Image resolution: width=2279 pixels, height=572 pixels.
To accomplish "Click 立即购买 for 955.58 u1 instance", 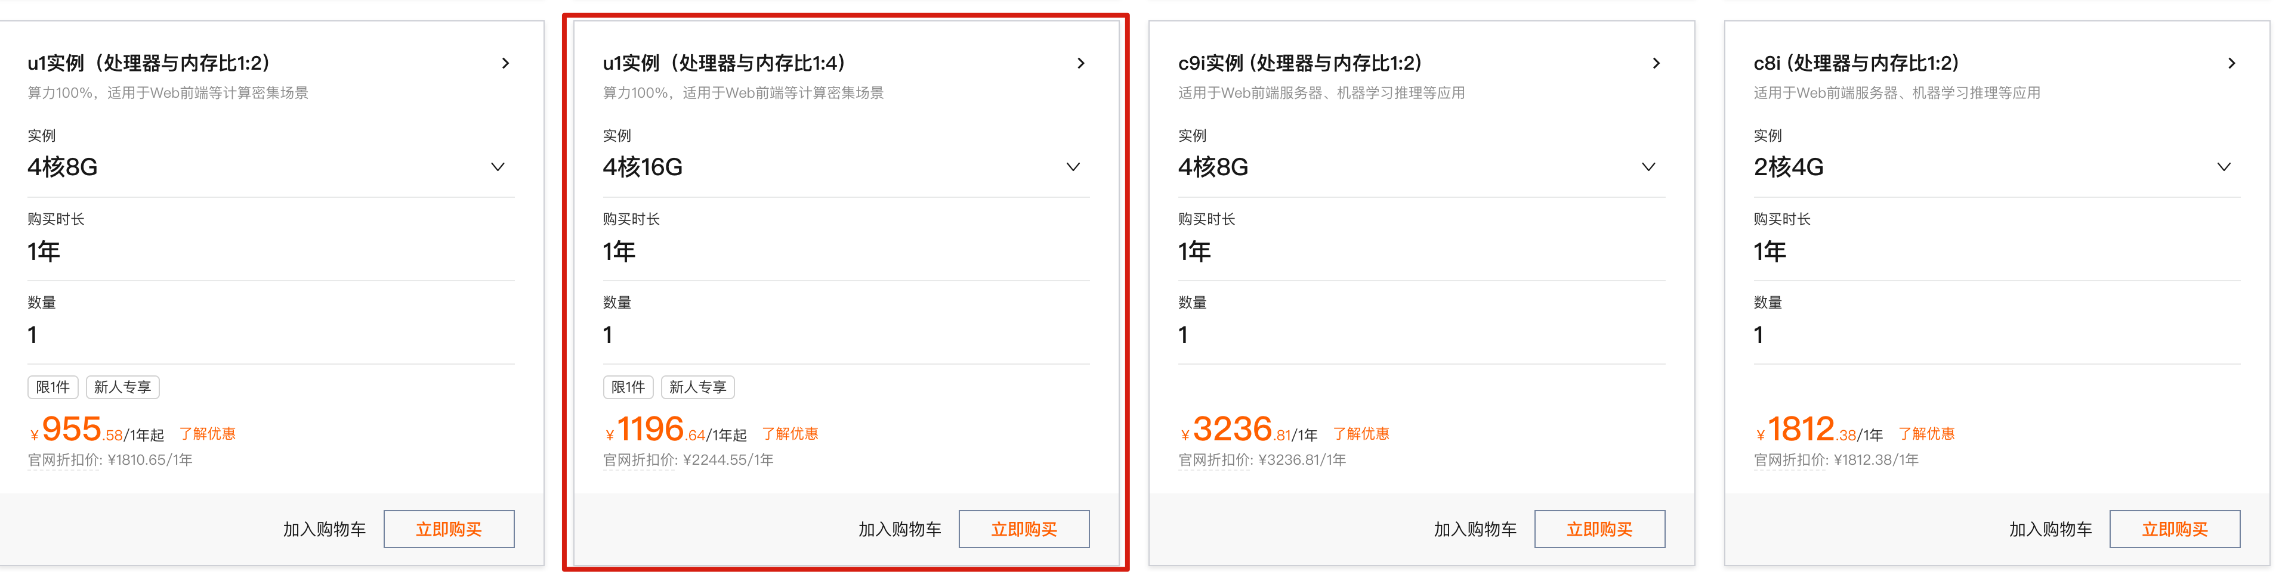I will pos(449,529).
